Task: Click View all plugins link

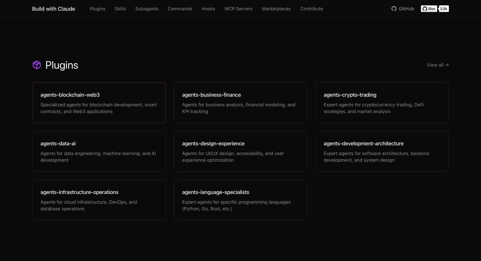Action: (437, 65)
